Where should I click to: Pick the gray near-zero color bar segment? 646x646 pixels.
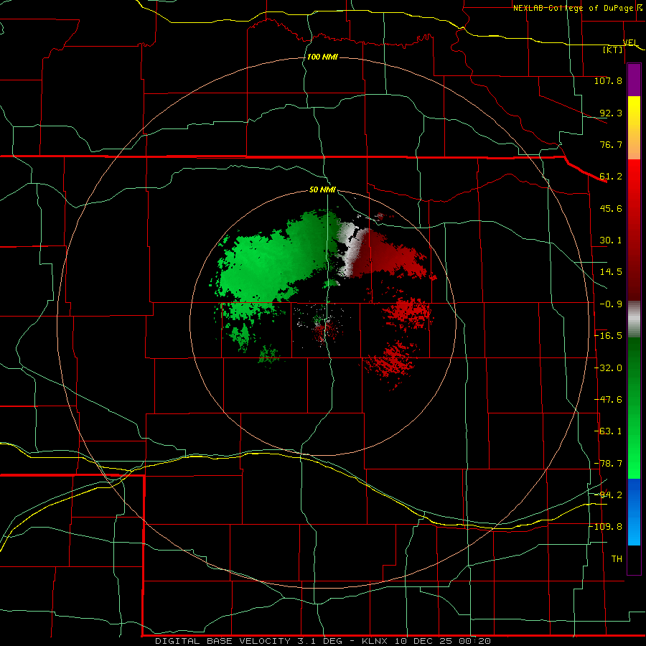[x=634, y=319]
